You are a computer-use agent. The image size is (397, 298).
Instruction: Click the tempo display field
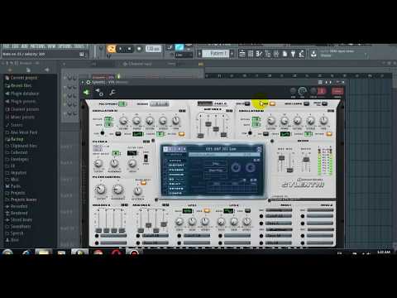tap(153, 49)
